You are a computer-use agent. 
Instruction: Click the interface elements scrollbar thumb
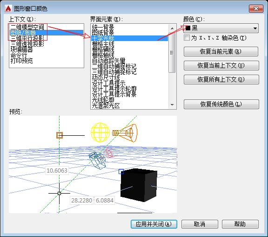click(x=172, y=52)
